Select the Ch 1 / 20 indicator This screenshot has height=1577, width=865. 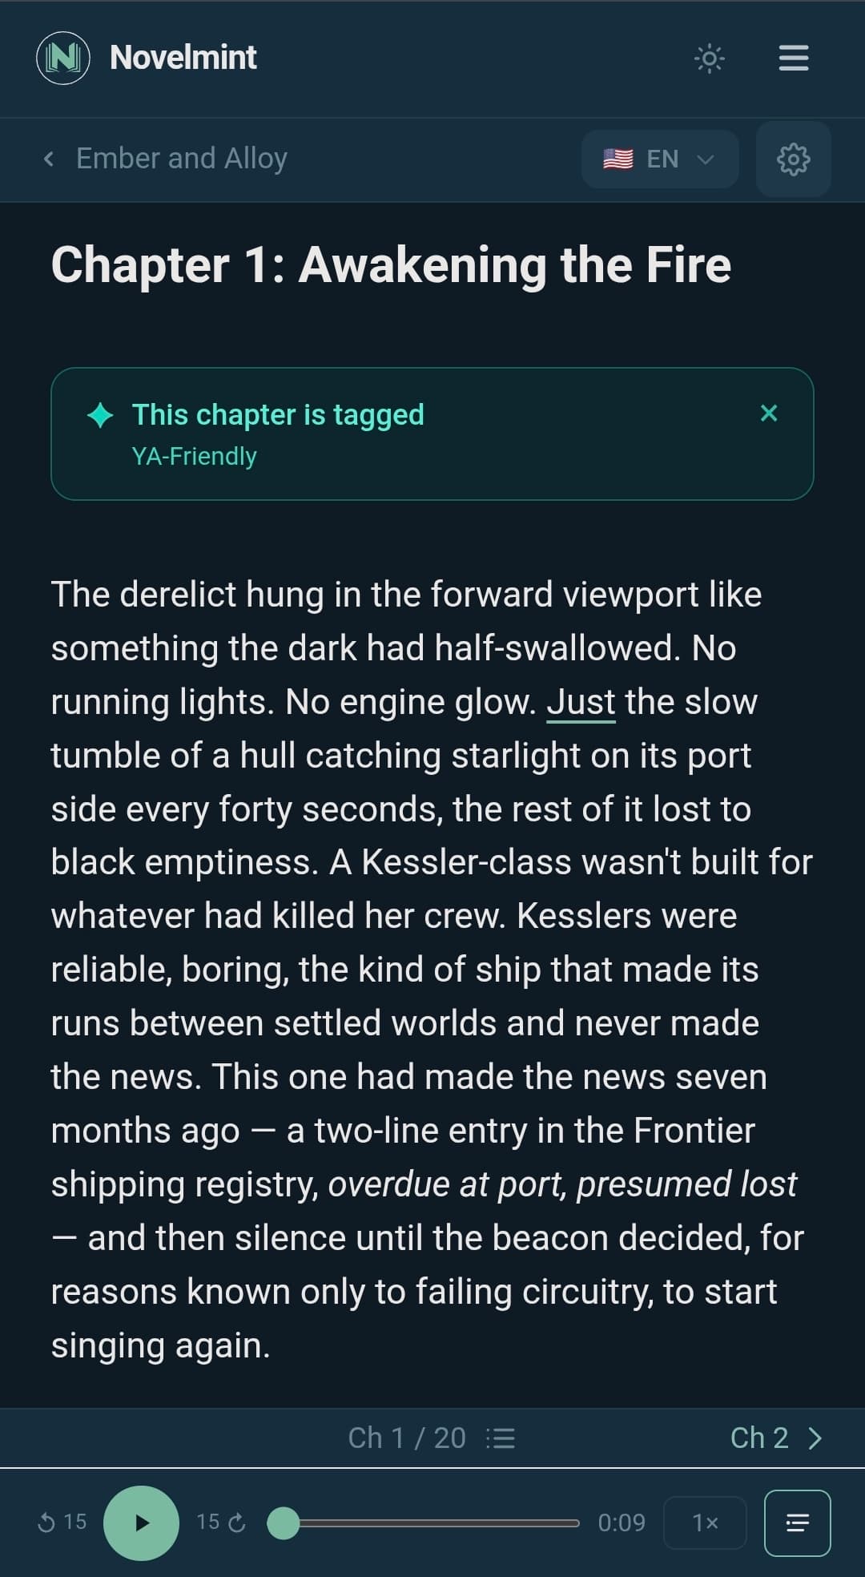pos(408,1437)
